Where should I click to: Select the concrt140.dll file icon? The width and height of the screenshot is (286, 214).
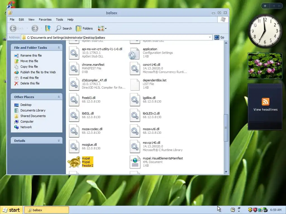pyautogui.click(x=135, y=69)
